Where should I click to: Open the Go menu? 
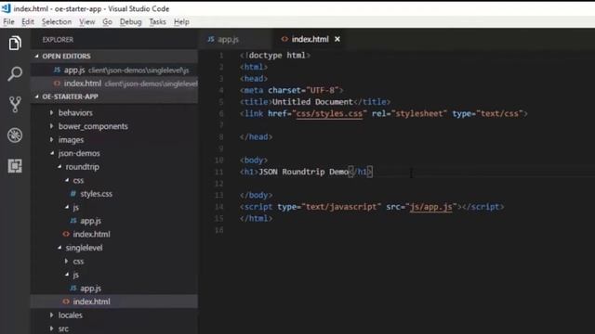click(108, 22)
